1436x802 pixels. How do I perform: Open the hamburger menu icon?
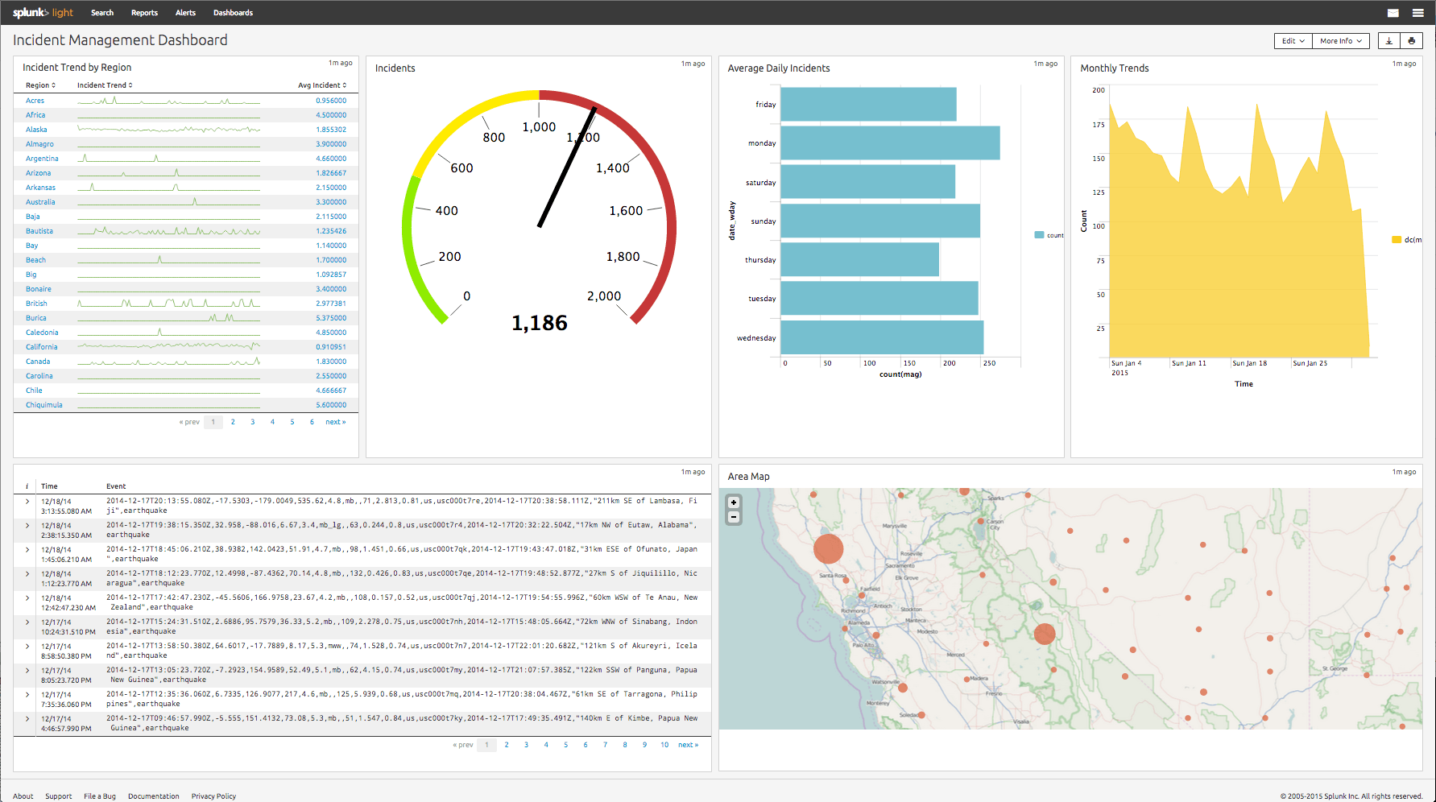pyautogui.click(x=1418, y=12)
